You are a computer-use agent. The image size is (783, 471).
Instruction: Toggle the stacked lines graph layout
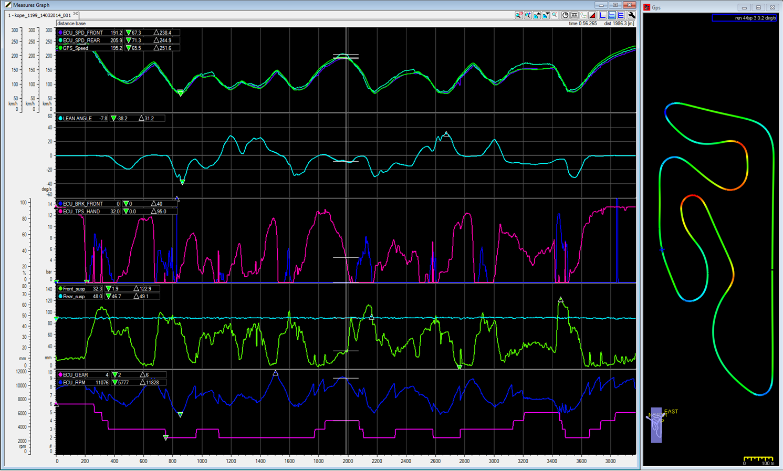coord(621,15)
